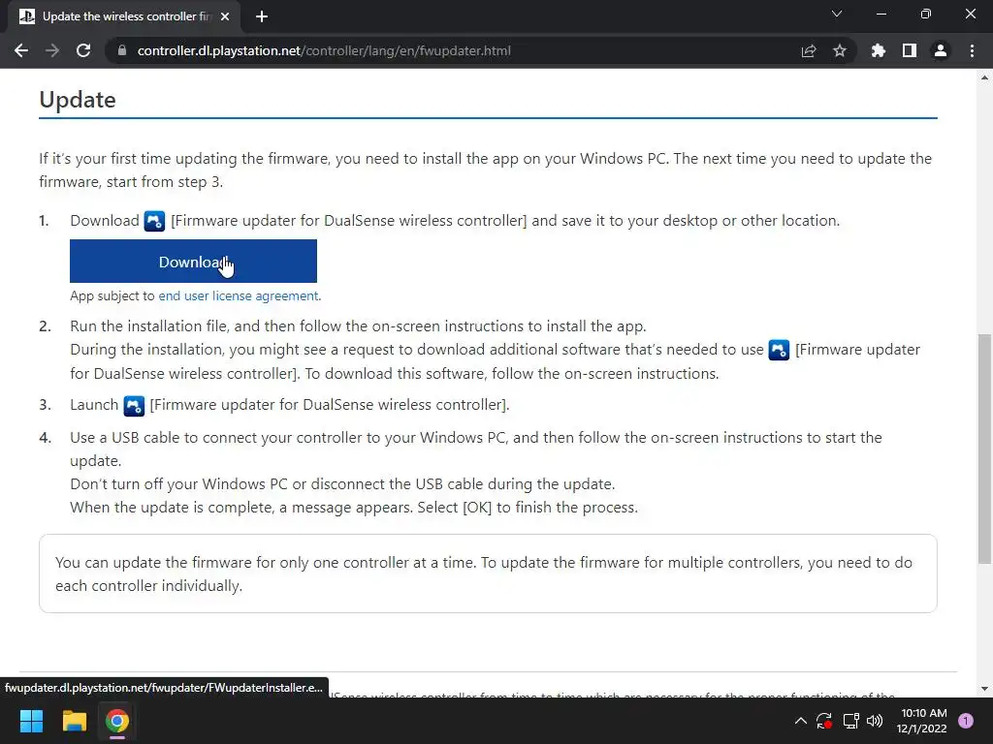Click the page vertical scrollbar thumb
Viewport: 993px width, 744px height.
(984, 449)
